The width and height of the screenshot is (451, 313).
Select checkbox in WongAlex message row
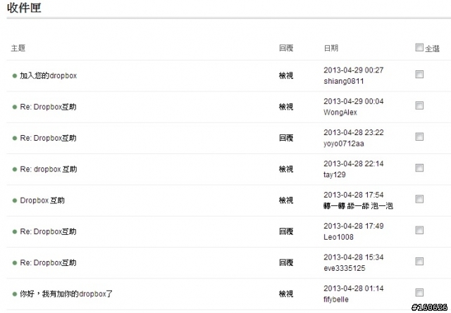419,106
